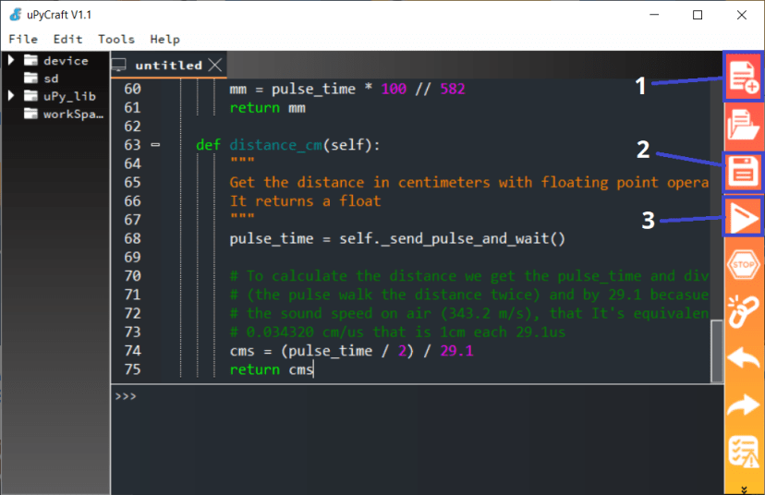This screenshot has width=765, height=495.
Task: Stop execution with the STOP icon
Action: pos(743,264)
